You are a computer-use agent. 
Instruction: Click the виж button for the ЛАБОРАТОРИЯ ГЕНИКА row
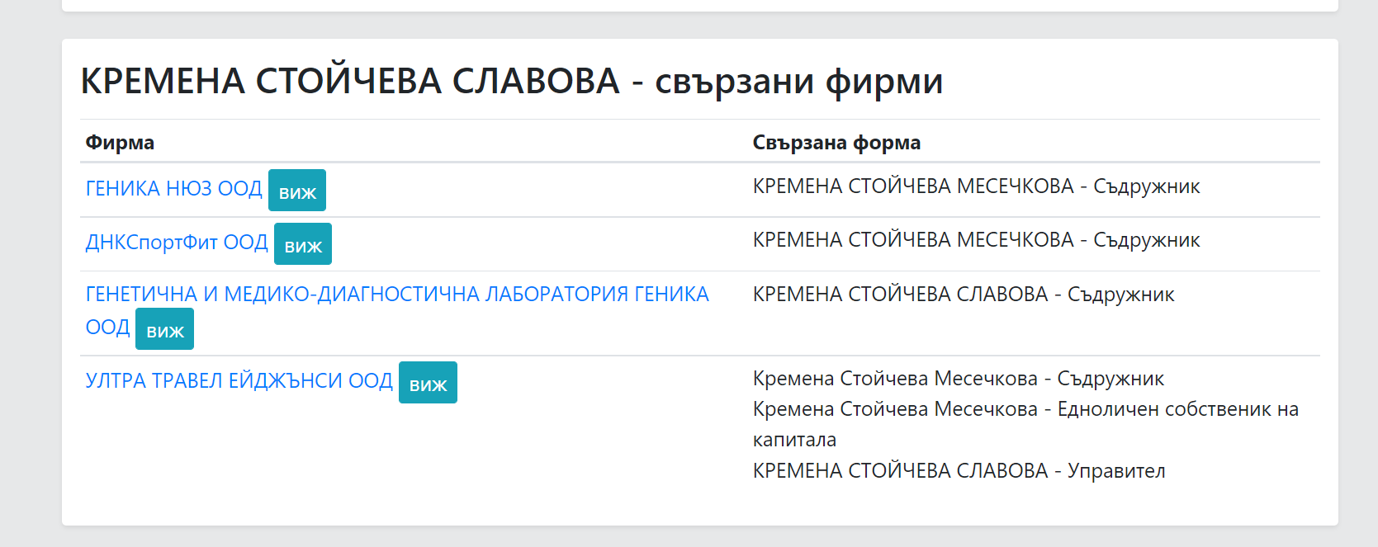coord(165,329)
